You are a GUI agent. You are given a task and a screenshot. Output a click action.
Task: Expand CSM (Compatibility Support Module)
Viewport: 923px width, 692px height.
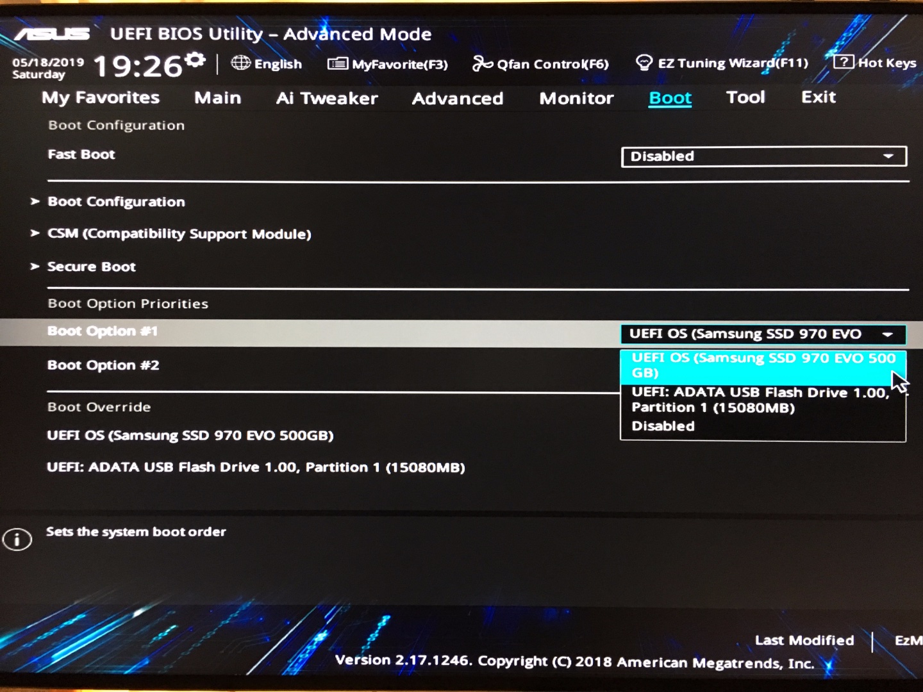click(x=179, y=234)
